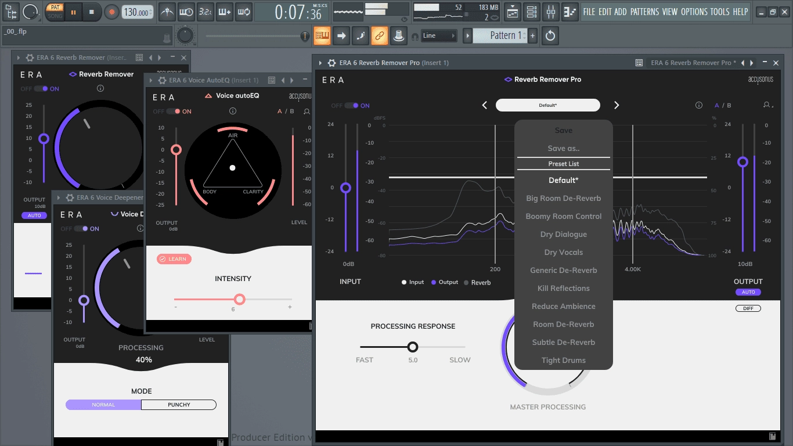Open the PATTERNS menu
The width and height of the screenshot is (793, 446).
coord(644,12)
